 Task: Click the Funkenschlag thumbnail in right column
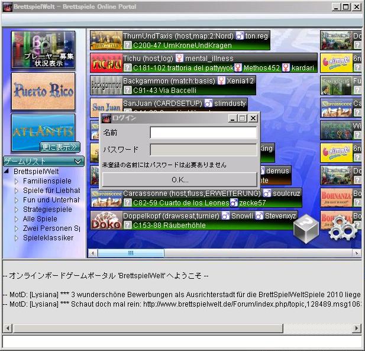[x=336, y=86]
